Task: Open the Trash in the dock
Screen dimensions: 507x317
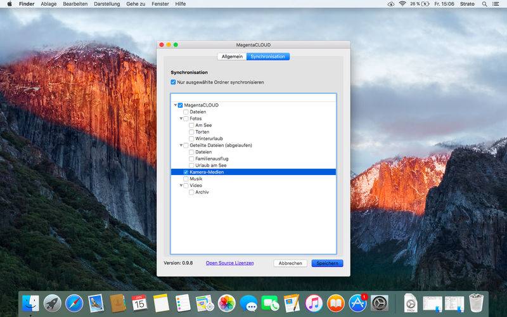Action: (476, 303)
